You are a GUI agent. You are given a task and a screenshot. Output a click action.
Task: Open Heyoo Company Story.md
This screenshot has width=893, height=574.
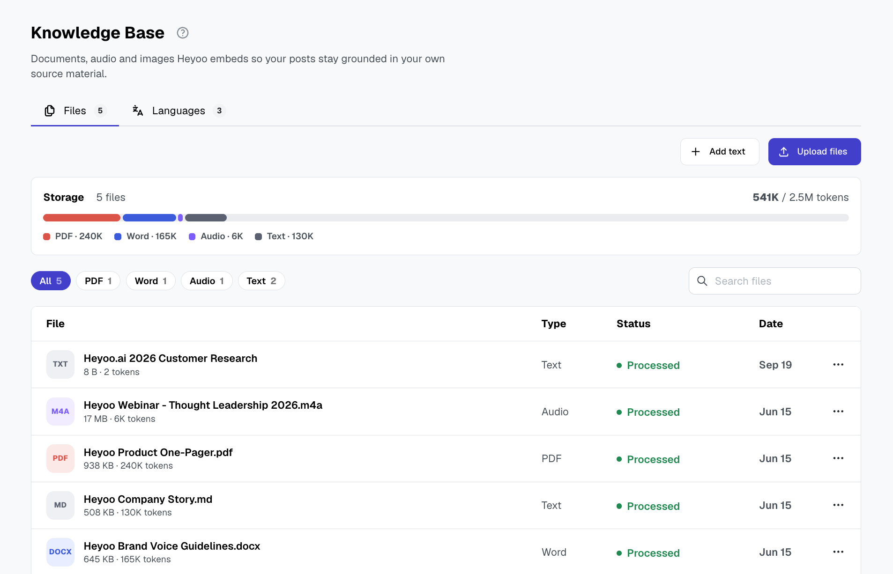148,499
